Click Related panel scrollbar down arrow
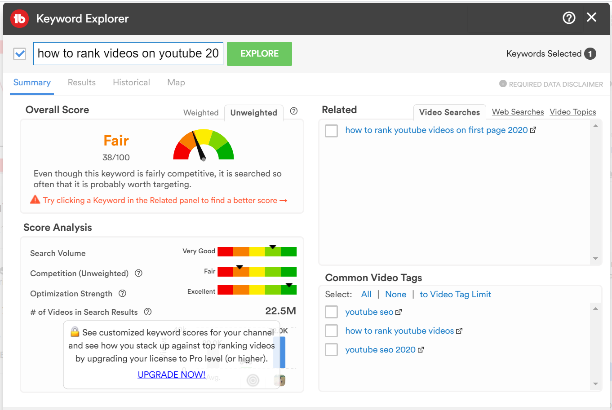The height and width of the screenshot is (410, 612). tap(595, 259)
